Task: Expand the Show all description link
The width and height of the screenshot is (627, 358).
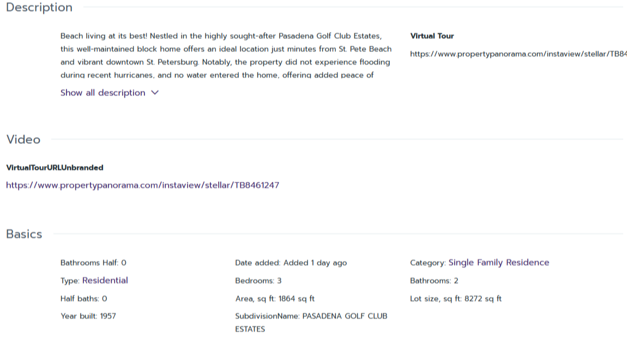Action: 103,92
